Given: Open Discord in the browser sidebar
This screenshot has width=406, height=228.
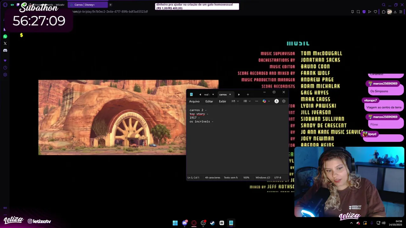Looking at the screenshot, I should [x=5, y=50].
